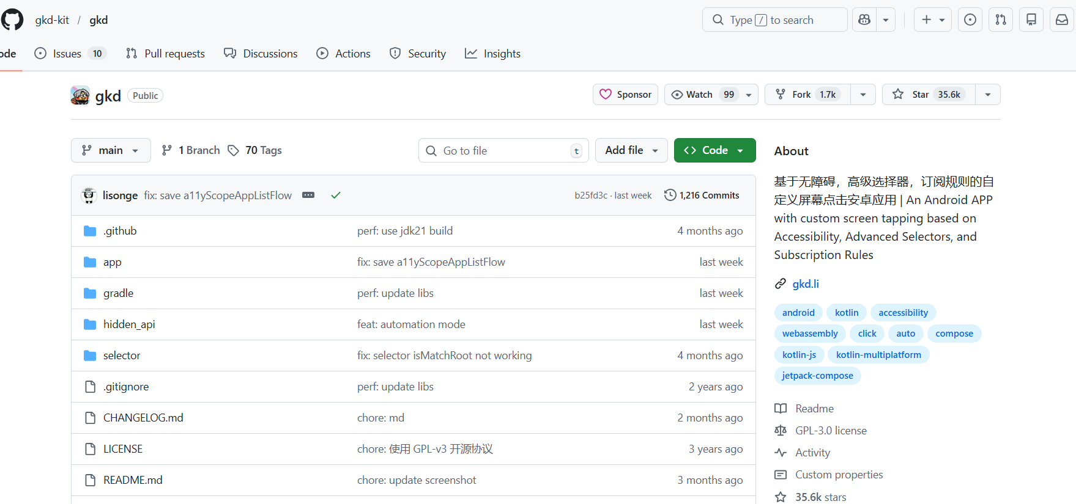This screenshot has height=504, width=1076.
Task: Expand the green Code dropdown
Action: (714, 150)
